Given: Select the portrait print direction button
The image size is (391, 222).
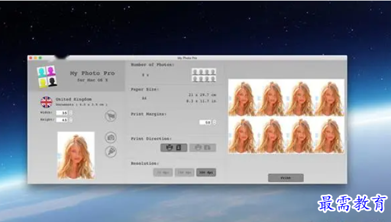Looking at the screenshot, I should click(x=174, y=147).
